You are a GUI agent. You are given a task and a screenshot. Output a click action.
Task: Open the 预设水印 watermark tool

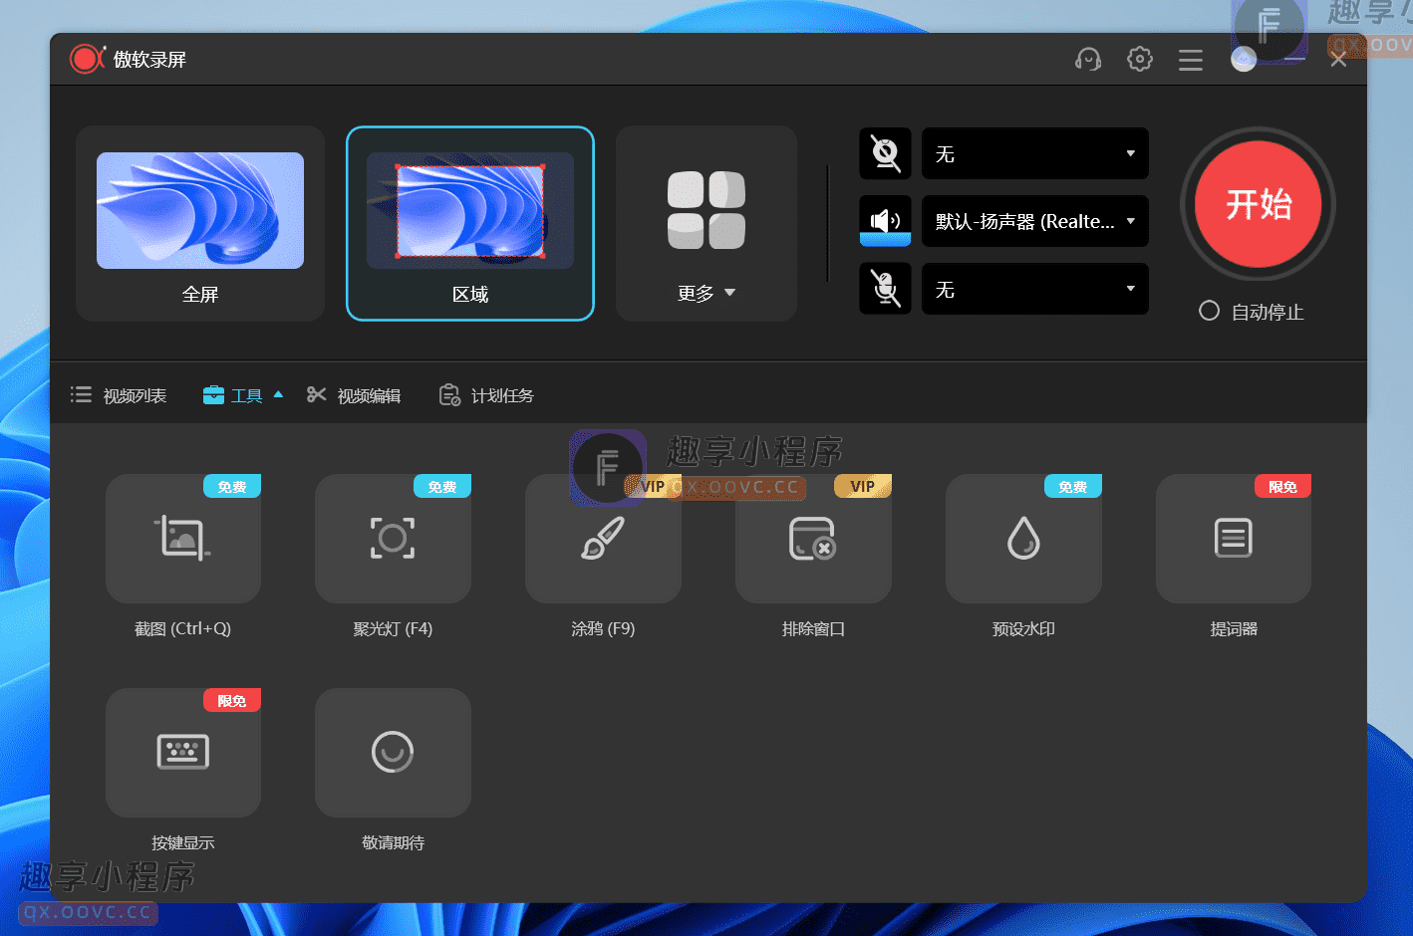click(x=1023, y=539)
